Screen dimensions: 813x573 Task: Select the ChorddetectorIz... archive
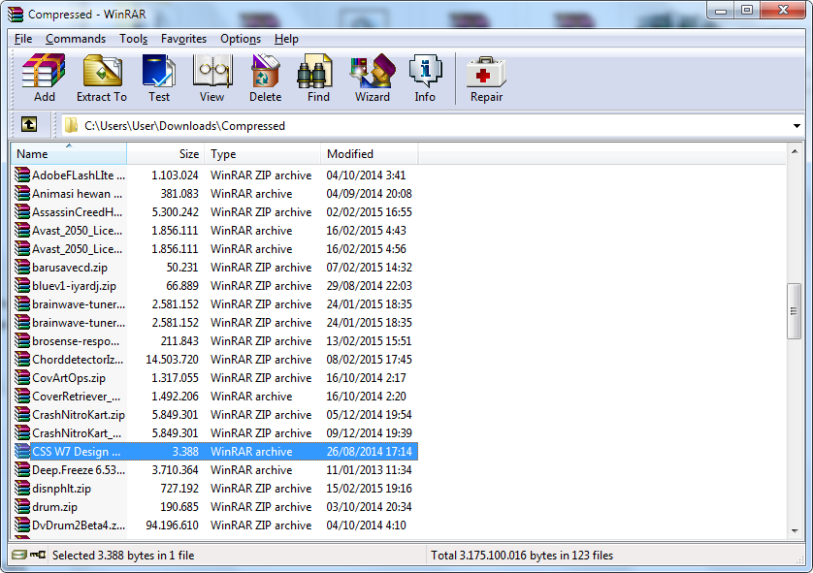tap(215, 360)
